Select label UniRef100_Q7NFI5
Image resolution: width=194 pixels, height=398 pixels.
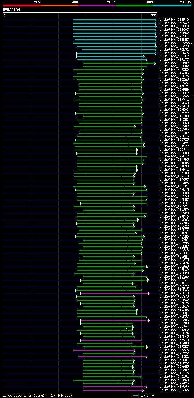(174, 137)
